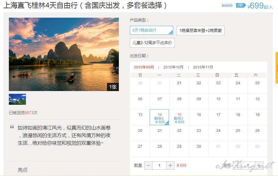This screenshot has width=278, height=176.
Task: Click the 2折 discount badge
Action: click(x=241, y=5)
